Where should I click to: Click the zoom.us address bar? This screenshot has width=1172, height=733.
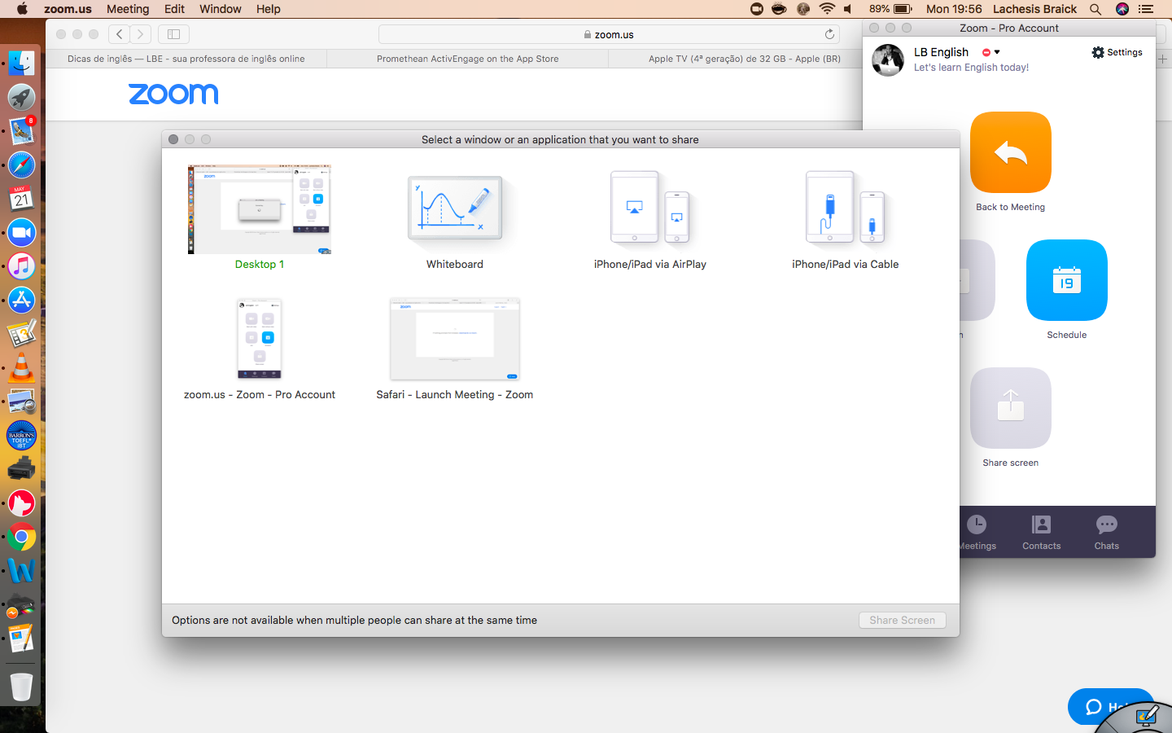609,34
